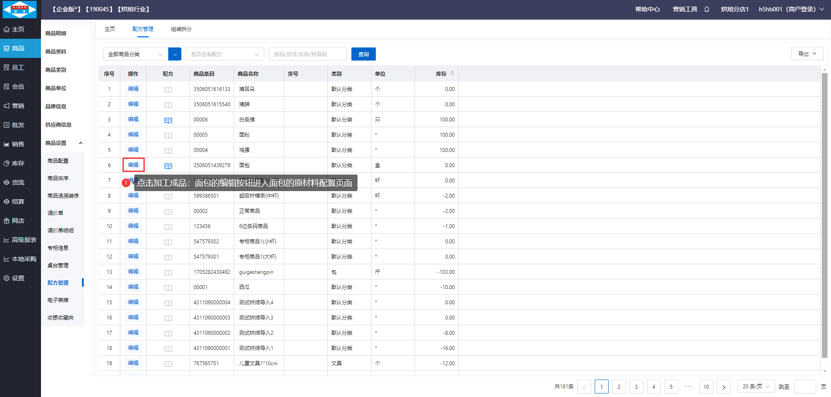Go to next page arrow
The height and width of the screenshot is (397, 831).
723,387
